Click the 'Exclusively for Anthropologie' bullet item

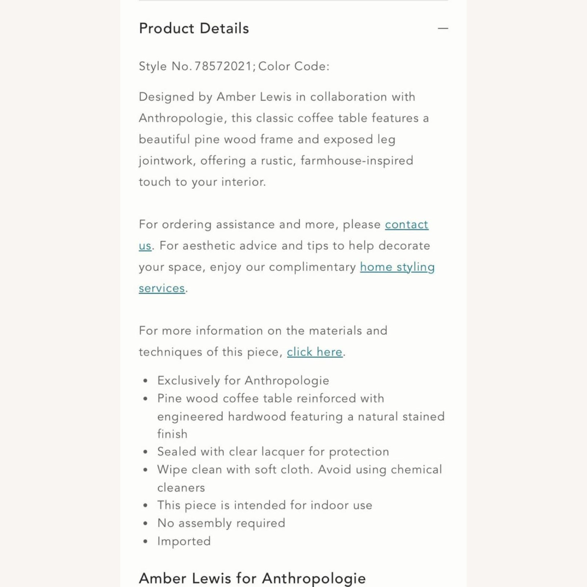[x=243, y=380]
